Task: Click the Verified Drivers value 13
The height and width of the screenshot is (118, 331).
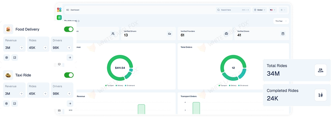Action: click(126, 35)
